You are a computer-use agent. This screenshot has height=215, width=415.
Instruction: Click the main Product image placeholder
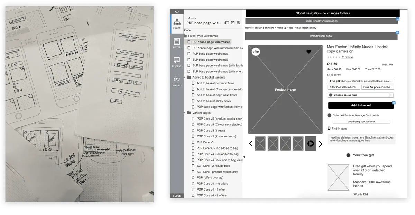point(285,90)
